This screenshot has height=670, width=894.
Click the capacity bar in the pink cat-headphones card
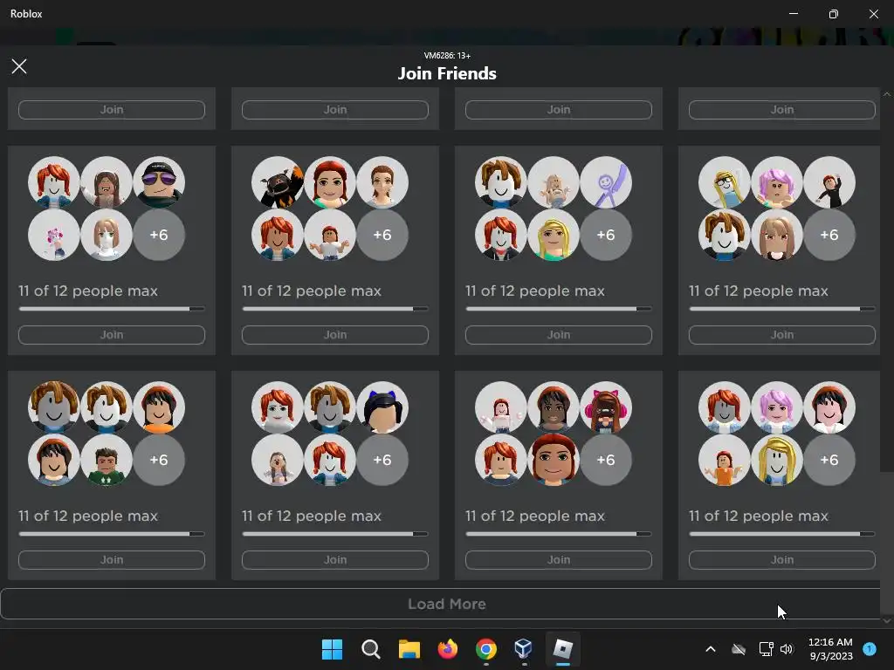click(559, 534)
